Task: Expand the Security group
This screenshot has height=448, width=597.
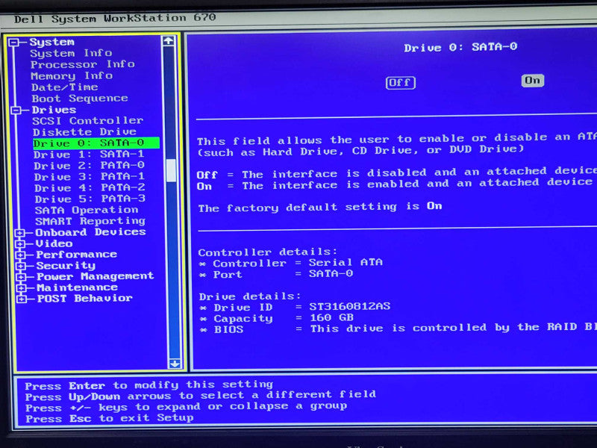Action: click(21, 266)
